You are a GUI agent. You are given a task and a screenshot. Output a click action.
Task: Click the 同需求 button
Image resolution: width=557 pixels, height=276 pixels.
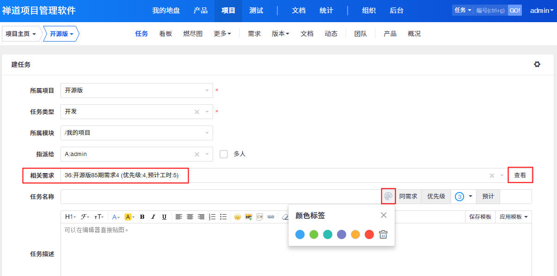408,196
